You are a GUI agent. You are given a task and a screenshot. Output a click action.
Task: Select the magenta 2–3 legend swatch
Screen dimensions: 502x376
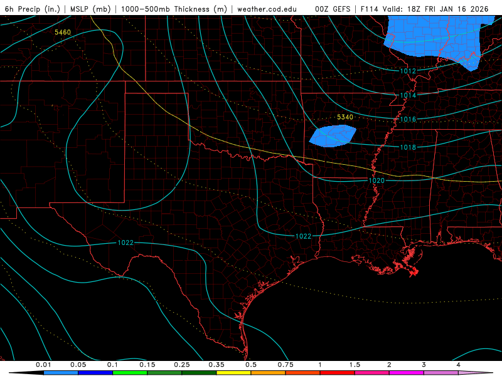click(x=407, y=373)
